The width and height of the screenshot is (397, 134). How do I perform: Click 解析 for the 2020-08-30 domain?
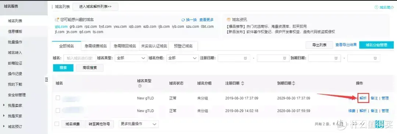click(x=363, y=111)
